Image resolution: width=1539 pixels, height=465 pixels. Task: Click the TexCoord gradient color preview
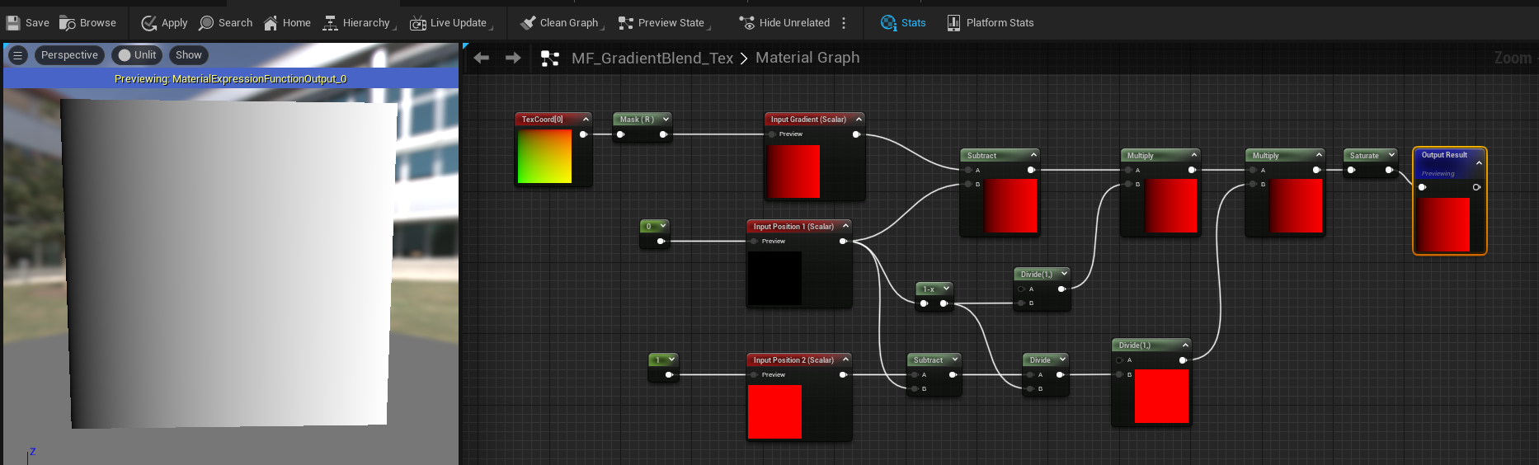tap(544, 157)
